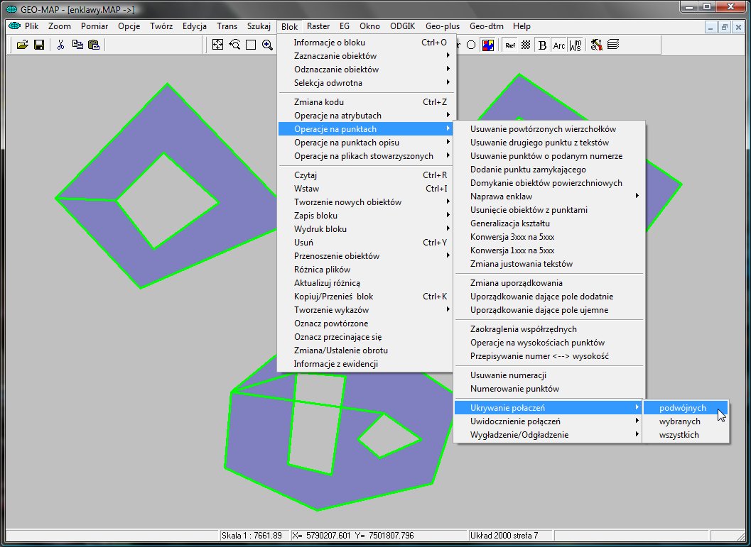This screenshot has height=547, width=751.
Task: Open the Help menu
Action: point(522,26)
